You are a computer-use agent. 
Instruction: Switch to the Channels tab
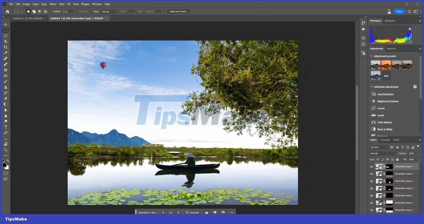(385, 140)
